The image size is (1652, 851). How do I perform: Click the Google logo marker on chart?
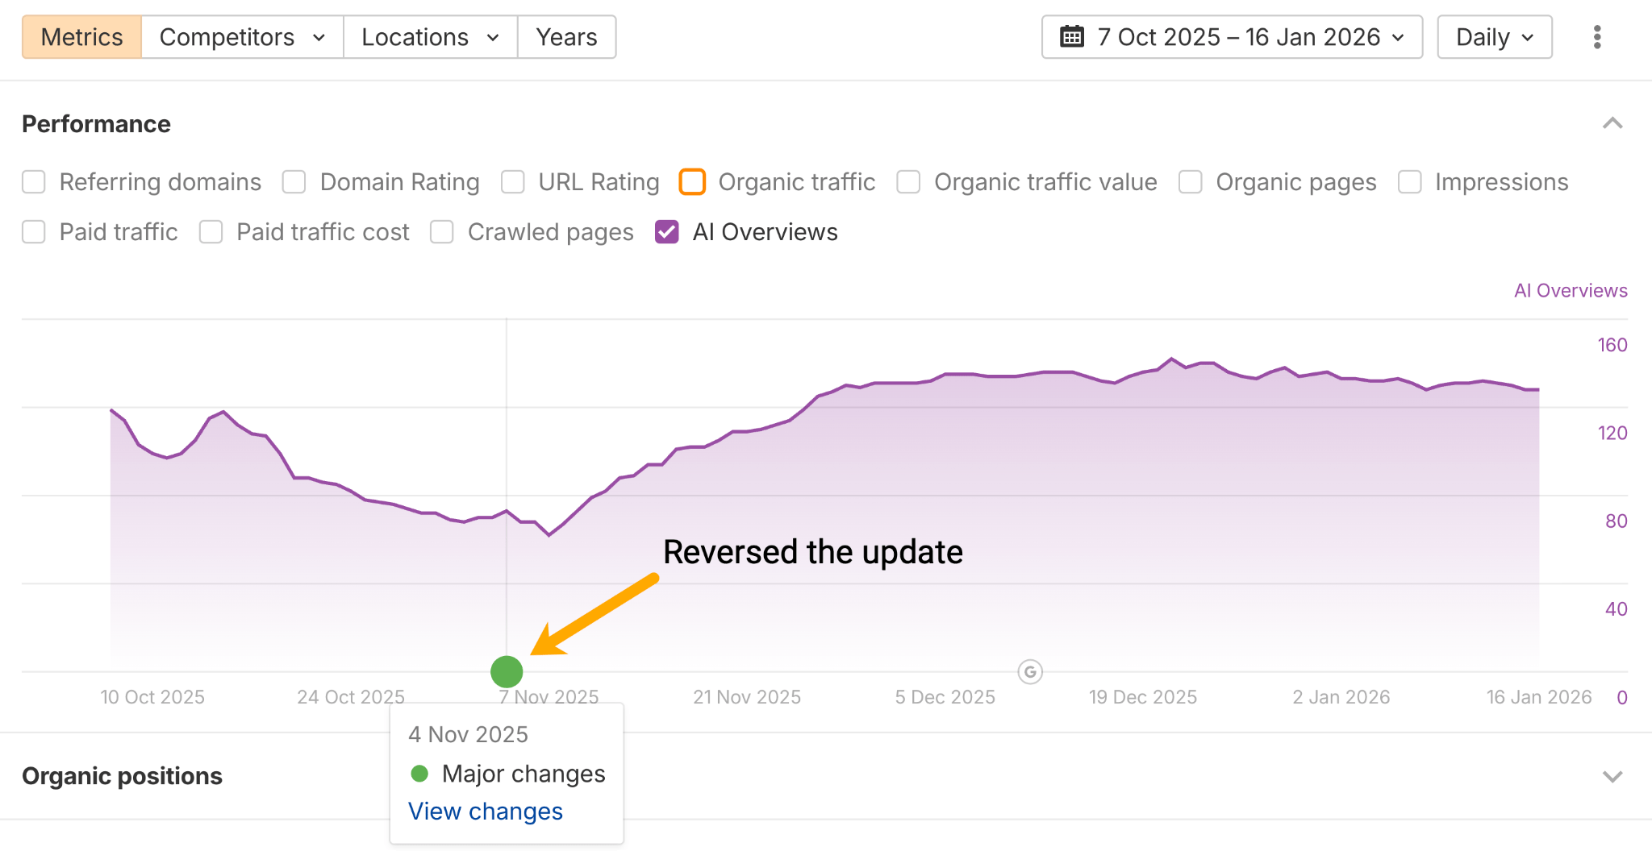1030,671
